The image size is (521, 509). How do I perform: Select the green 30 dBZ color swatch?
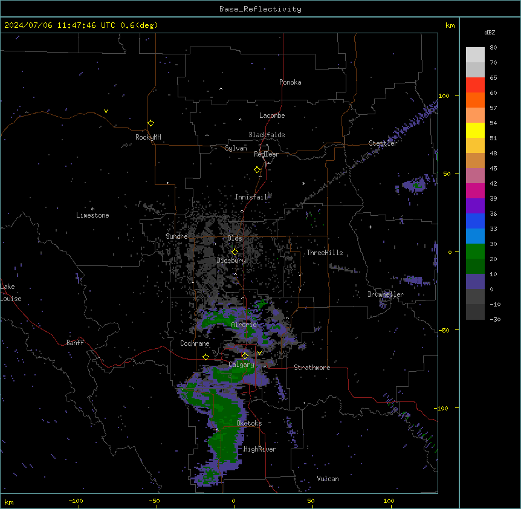pyautogui.click(x=475, y=251)
